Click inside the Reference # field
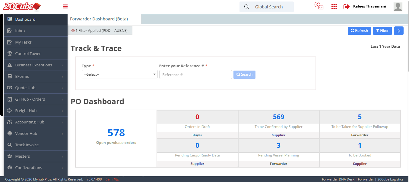 point(195,74)
